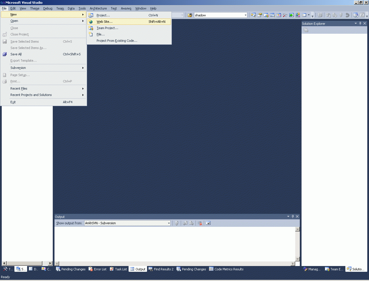Pin the Solution Explorer panel (auto hide)
This screenshot has width=369, height=281.
click(x=360, y=23)
